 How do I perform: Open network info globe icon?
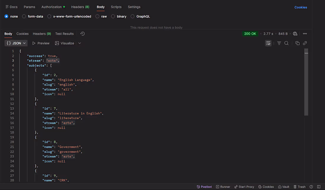coord(295,34)
